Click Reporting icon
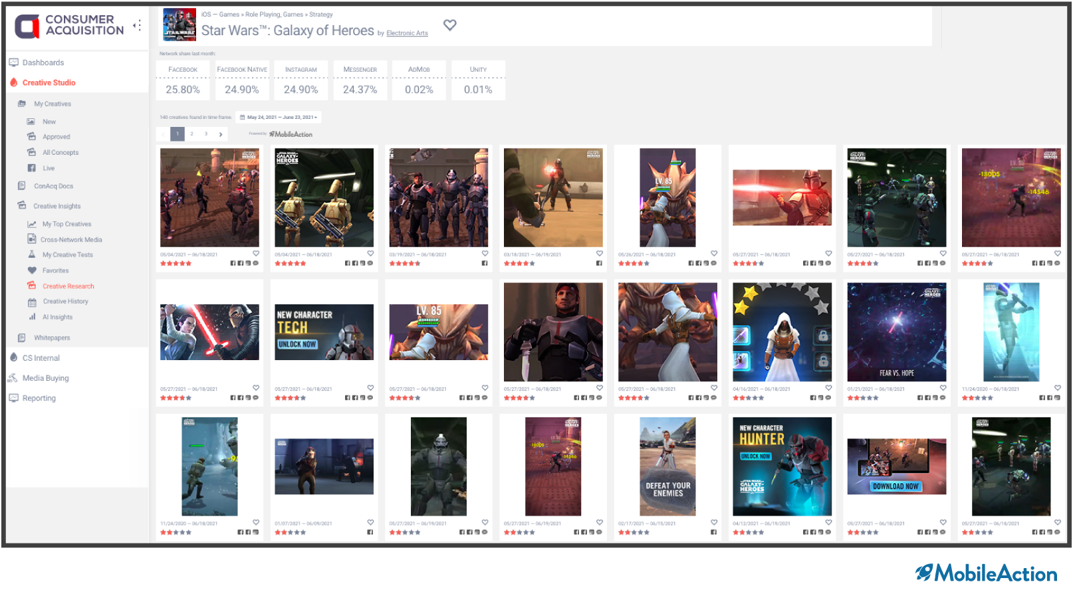This screenshot has height=598, width=1073. coord(13,398)
